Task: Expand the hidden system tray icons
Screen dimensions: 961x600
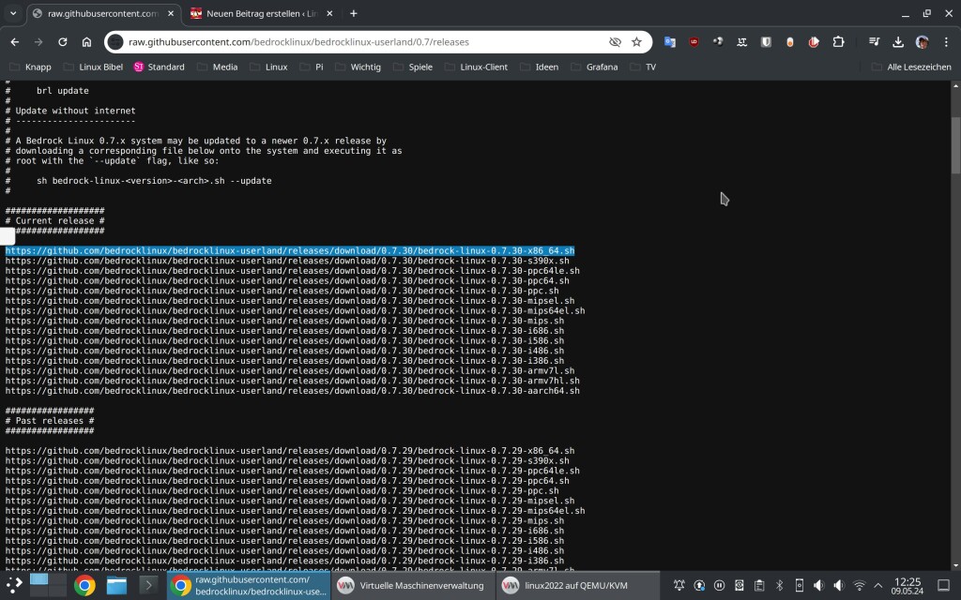Action: [877, 585]
